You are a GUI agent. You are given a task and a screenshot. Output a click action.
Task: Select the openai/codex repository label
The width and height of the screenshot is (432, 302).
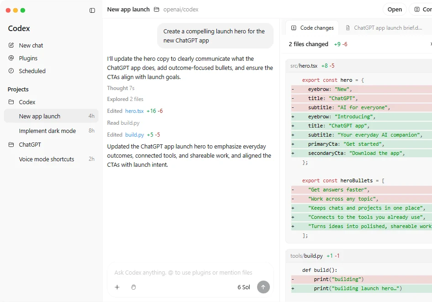[181, 10]
